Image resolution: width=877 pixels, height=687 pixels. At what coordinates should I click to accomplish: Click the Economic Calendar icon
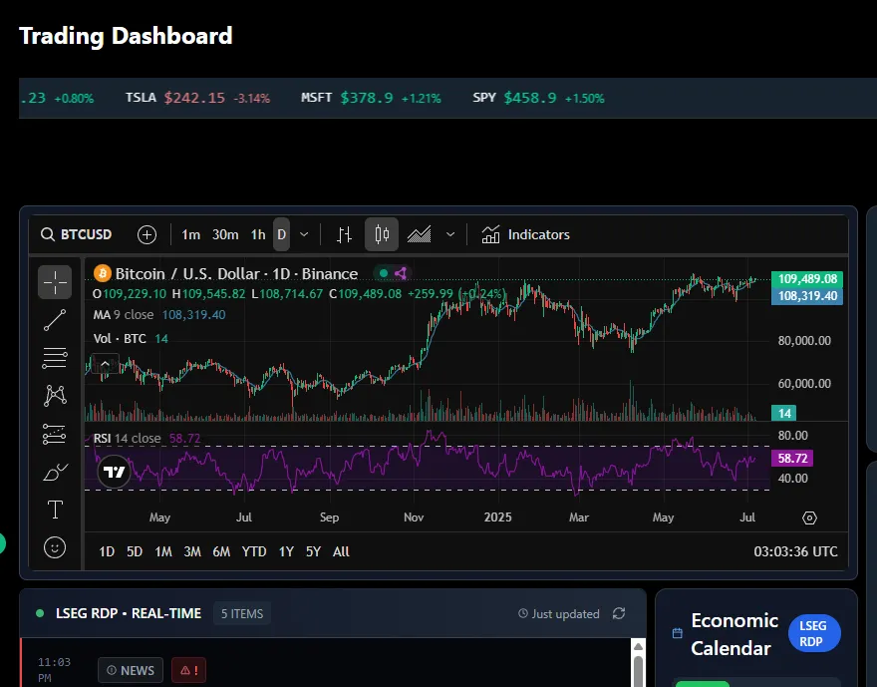[x=678, y=633]
